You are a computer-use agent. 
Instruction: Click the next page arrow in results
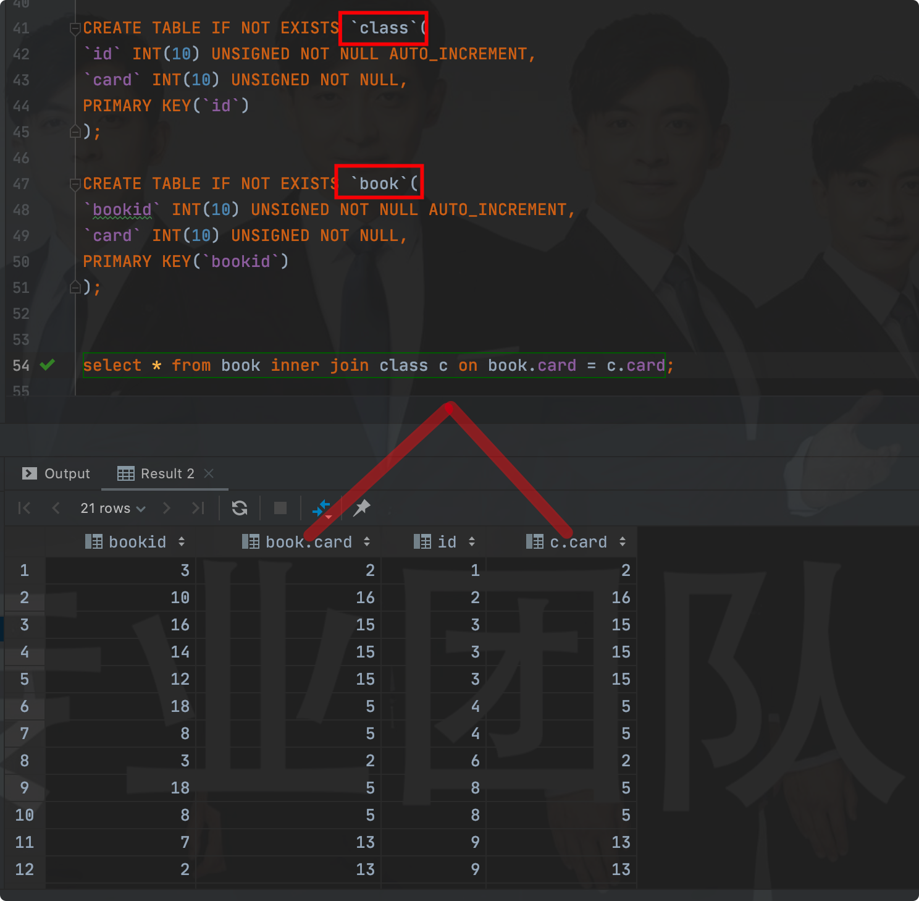point(166,508)
